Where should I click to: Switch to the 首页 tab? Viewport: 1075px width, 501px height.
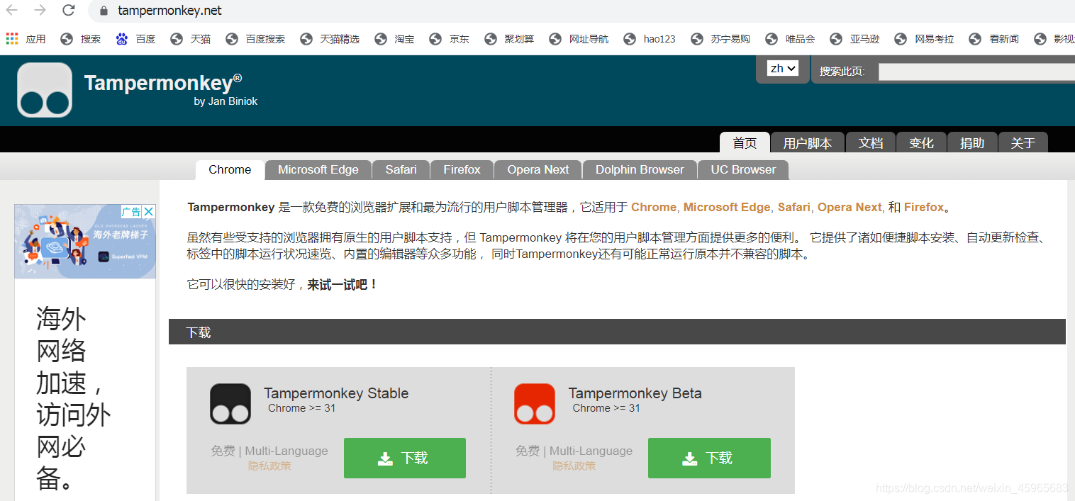pos(745,142)
